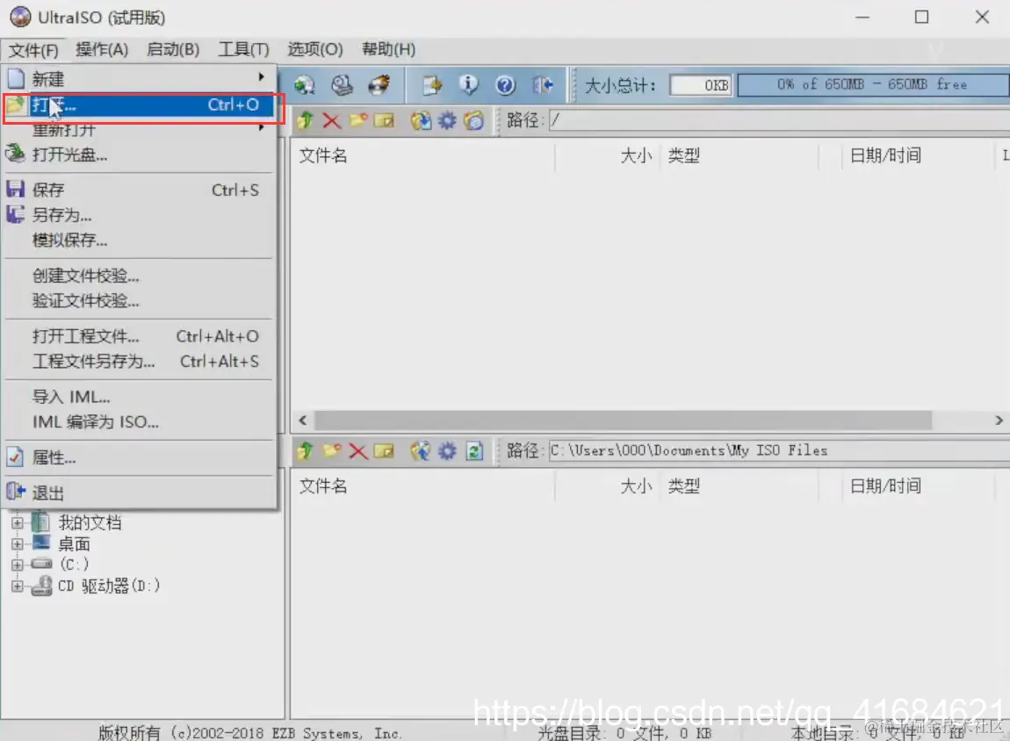Open the 工具(T) menu

pos(243,49)
